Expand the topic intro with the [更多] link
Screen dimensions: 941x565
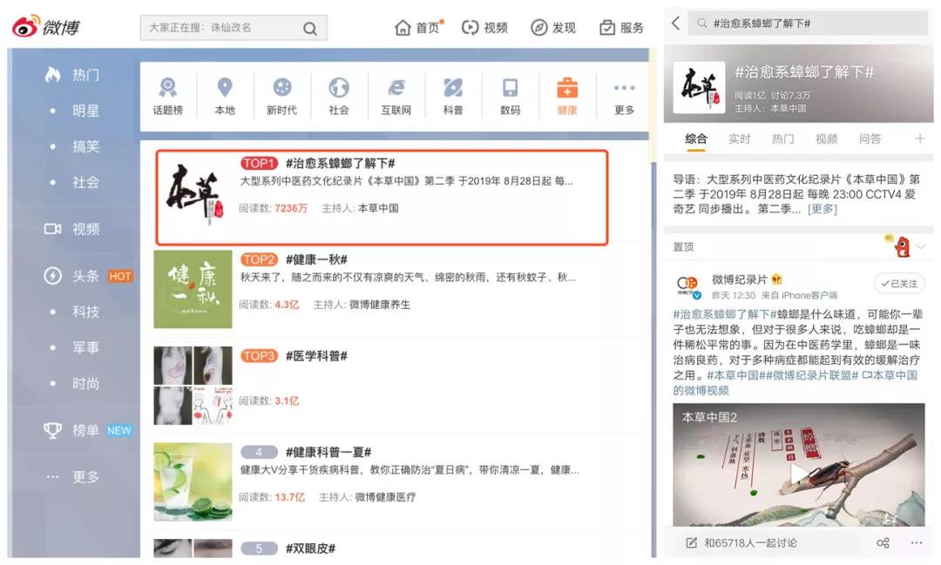click(x=820, y=209)
